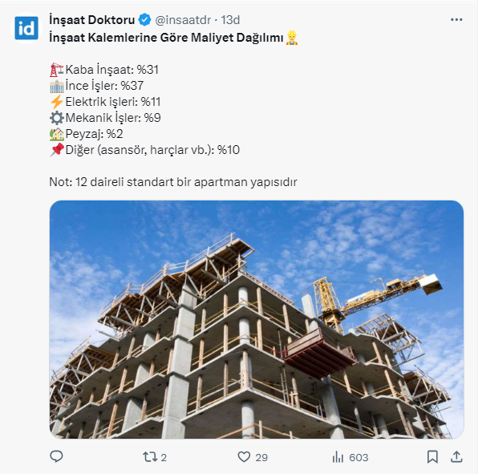Click the tweet headline about Maliyet Dağılımı
The width and height of the screenshot is (482, 474).
pos(166,37)
